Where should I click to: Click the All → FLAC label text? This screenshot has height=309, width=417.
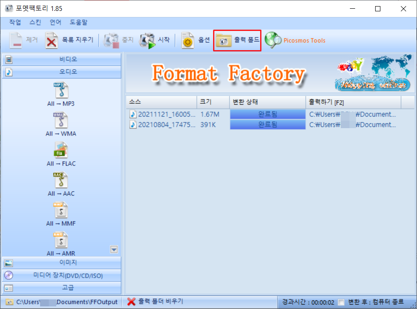point(61,163)
